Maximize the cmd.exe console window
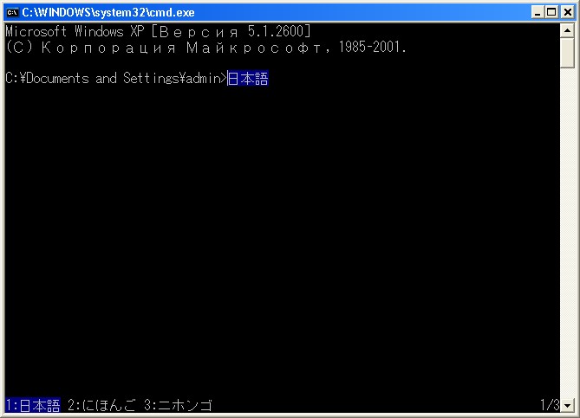Image resolution: width=580 pixels, height=418 pixels. point(552,13)
